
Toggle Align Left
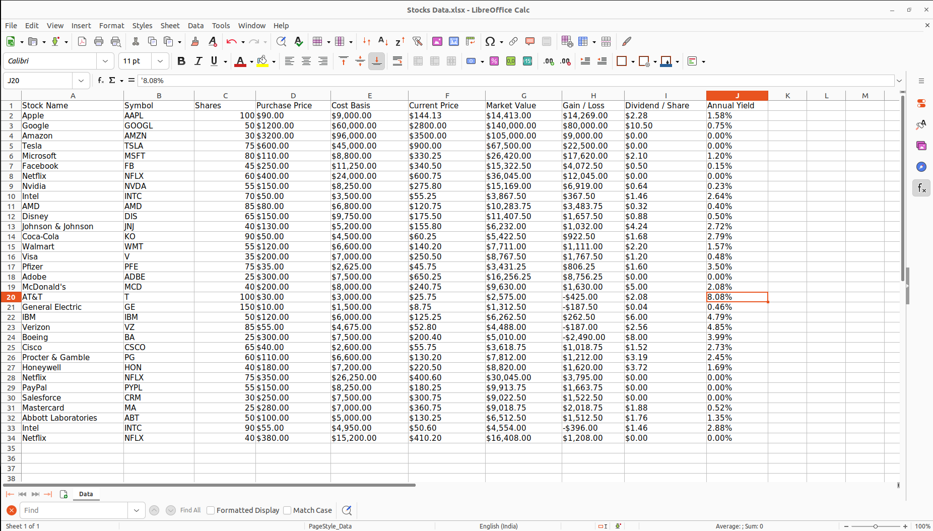pyautogui.click(x=290, y=61)
